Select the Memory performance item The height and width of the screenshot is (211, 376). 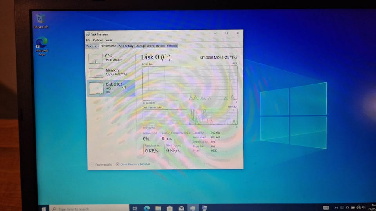[x=110, y=73]
